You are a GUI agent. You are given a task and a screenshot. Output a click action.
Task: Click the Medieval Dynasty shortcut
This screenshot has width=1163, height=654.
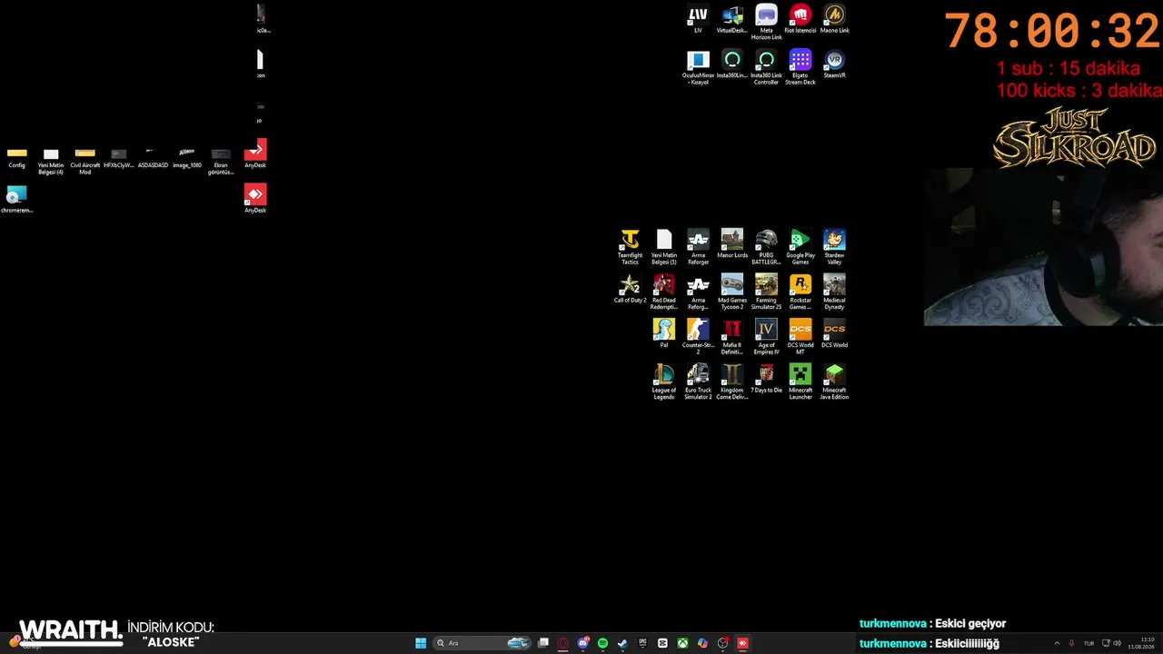coord(834,292)
